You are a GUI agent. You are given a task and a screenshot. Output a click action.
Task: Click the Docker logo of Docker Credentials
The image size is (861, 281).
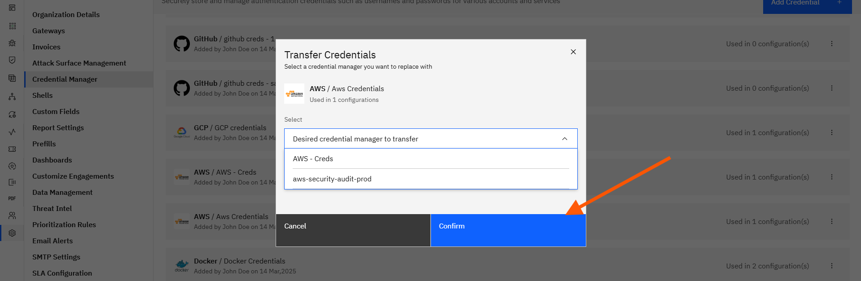(x=182, y=266)
